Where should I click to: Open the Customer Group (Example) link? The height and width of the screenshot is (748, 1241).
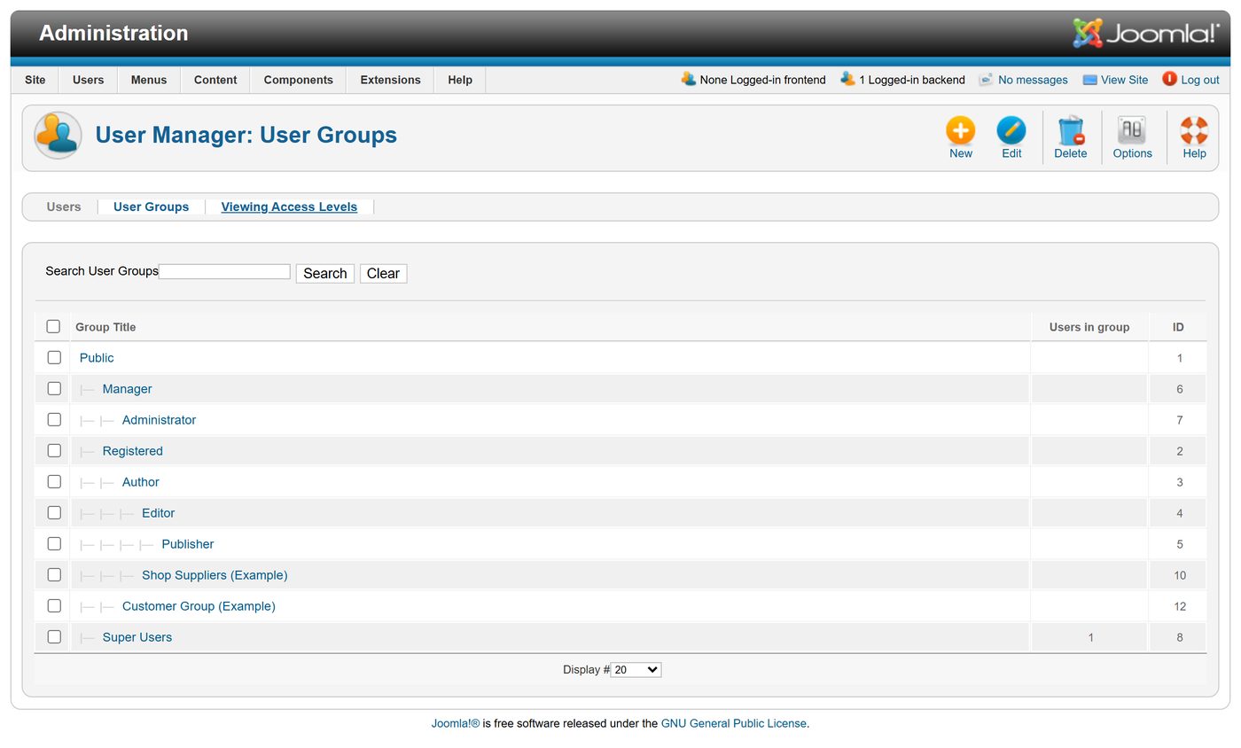click(x=199, y=606)
